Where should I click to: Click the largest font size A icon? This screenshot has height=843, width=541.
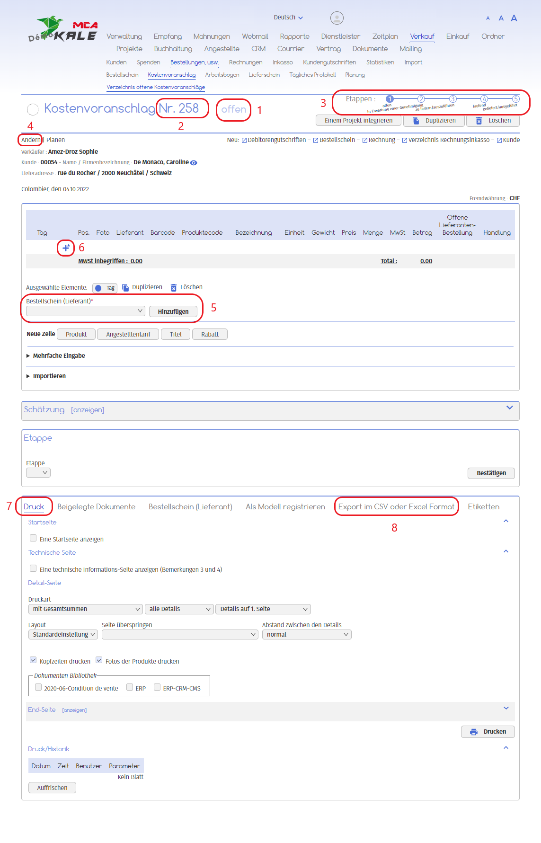click(x=514, y=18)
